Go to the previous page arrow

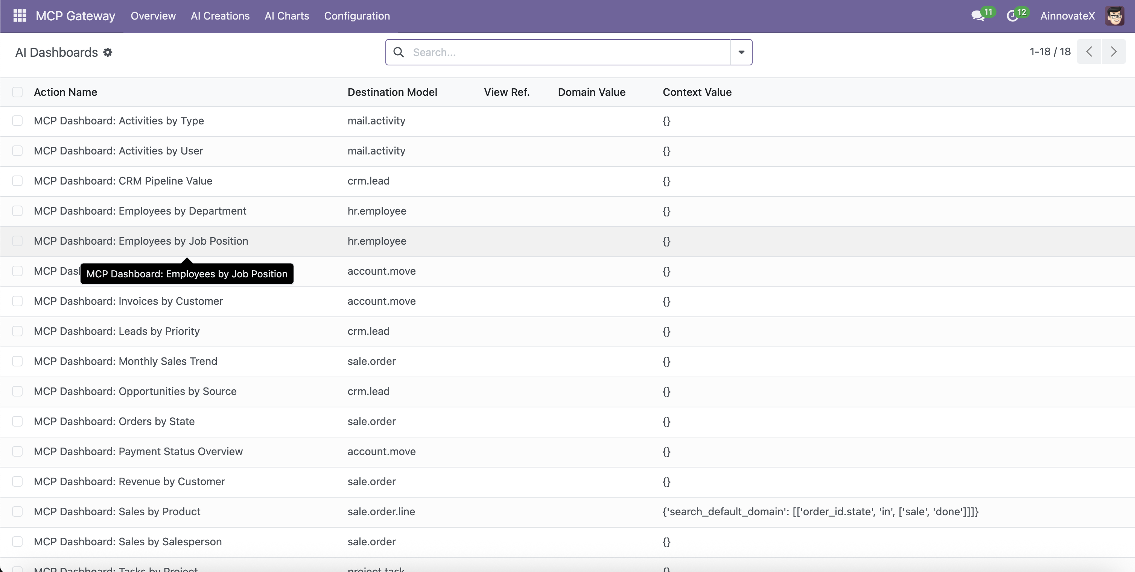tap(1089, 52)
